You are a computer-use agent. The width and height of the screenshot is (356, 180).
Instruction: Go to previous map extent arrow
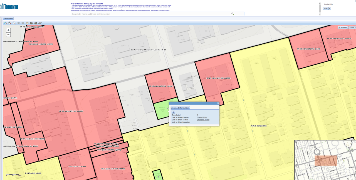tap(19, 23)
